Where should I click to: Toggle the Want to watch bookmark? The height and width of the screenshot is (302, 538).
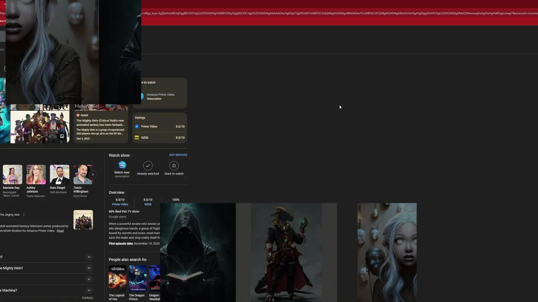(x=174, y=166)
